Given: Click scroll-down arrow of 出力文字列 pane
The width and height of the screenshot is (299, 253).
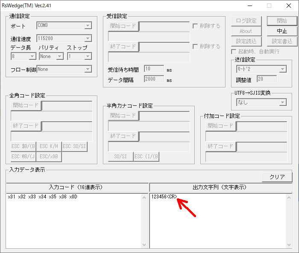Looking at the screenshot, I should point(289,245).
